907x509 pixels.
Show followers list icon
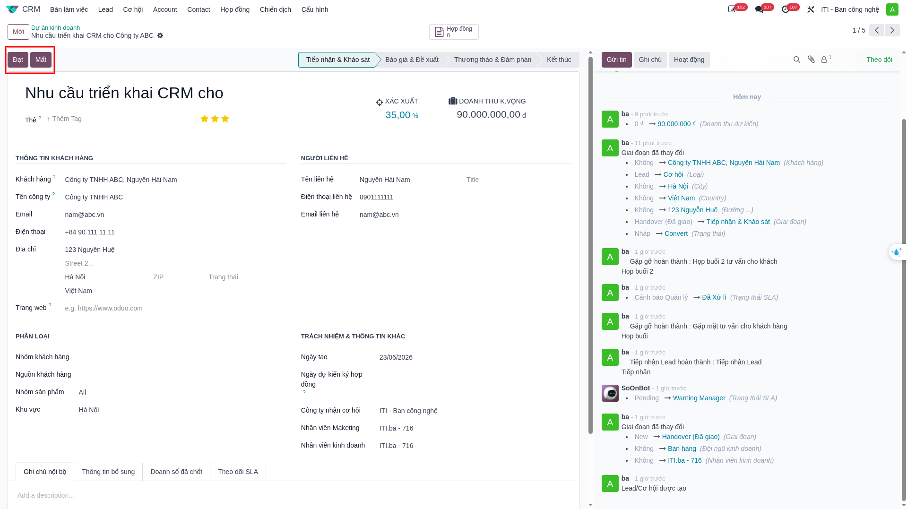(x=826, y=60)
